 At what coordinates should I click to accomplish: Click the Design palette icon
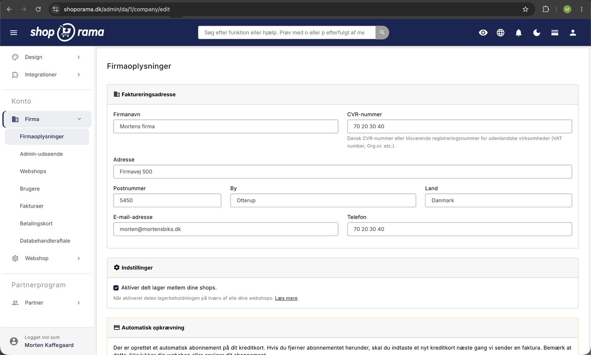tap(15, 57)
